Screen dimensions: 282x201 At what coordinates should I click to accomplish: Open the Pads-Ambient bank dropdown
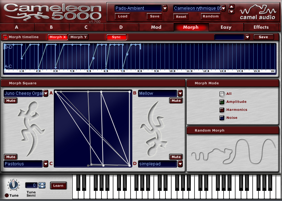[165, 8]
